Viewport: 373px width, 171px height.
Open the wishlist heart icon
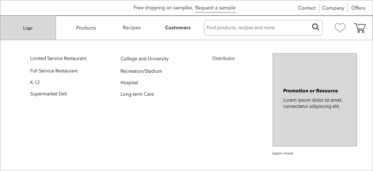[x=340, y=28]
